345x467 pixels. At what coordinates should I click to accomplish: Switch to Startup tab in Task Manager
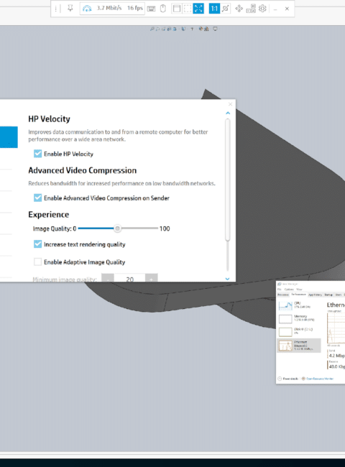coord(328,295)
